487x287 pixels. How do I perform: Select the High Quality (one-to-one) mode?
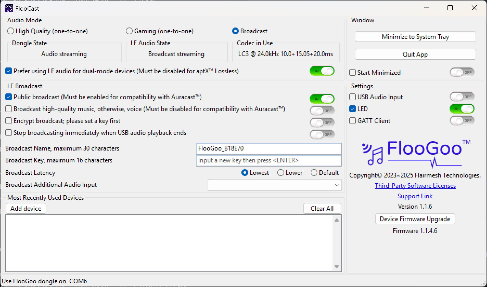pos(10,31)
